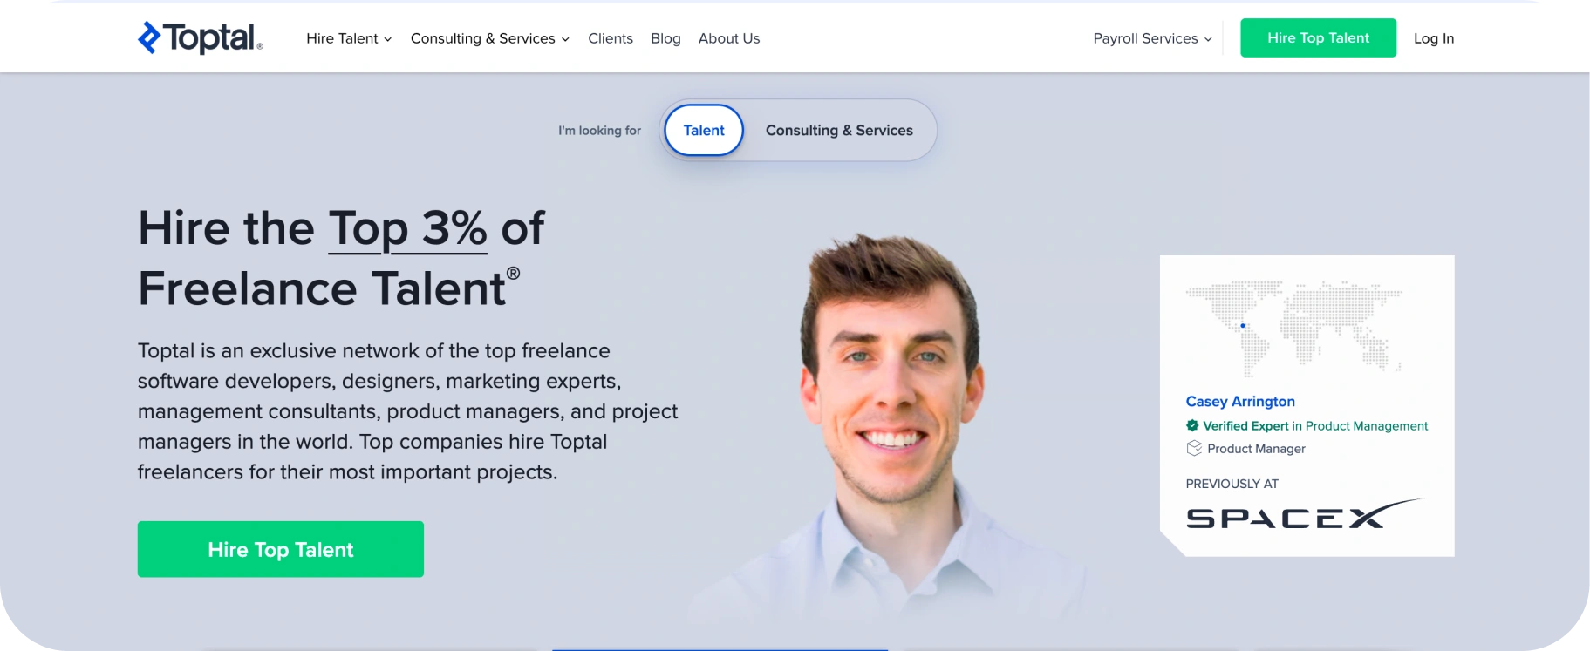
Task: Expand the Consulting & Services nav dropdown
Action: coord(489,38)
